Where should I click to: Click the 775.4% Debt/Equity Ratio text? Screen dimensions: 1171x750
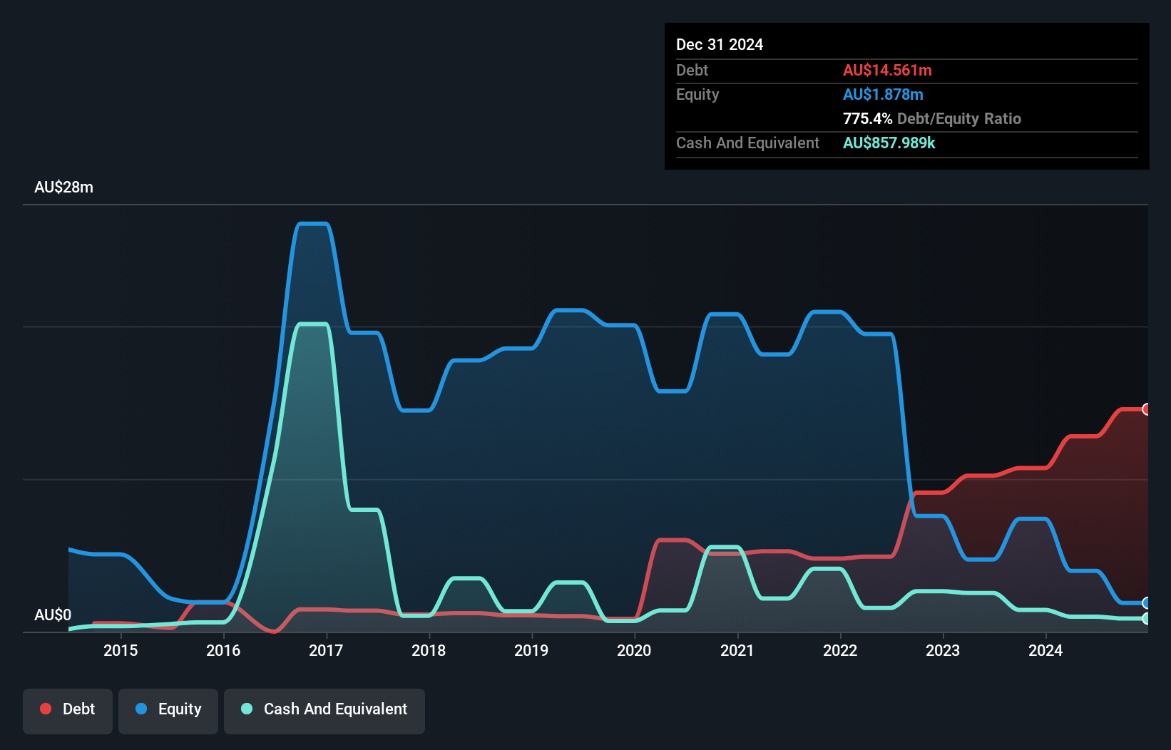click(x=932, y=118)
